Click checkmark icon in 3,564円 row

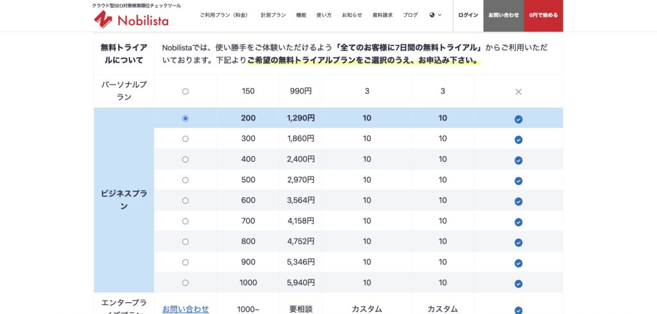pos(518,201)
